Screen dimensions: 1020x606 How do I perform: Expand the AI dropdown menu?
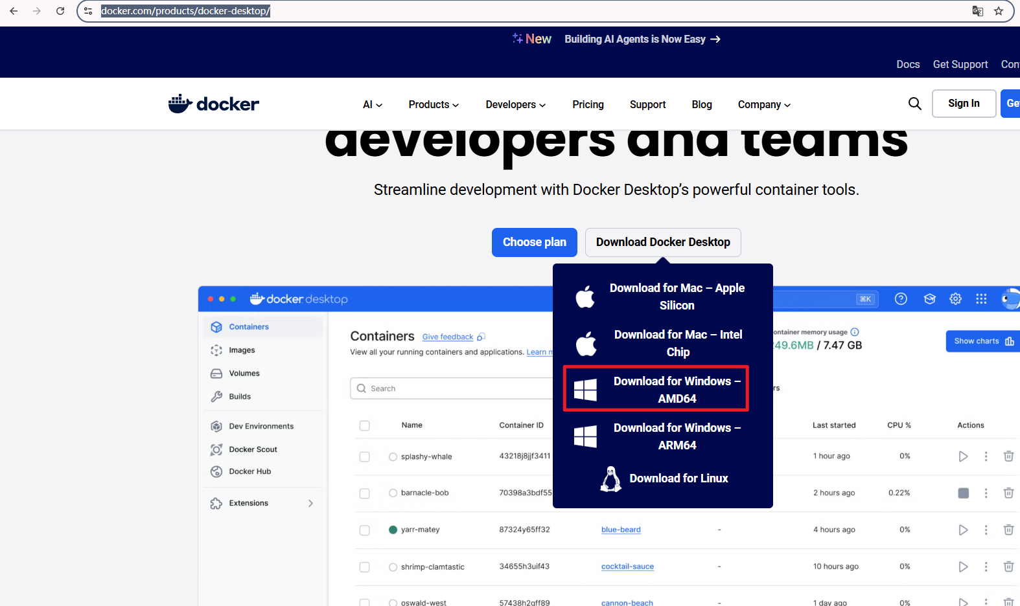[x=373, y=104]
